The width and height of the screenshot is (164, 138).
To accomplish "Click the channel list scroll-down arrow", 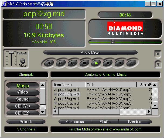I will [43, 112].
